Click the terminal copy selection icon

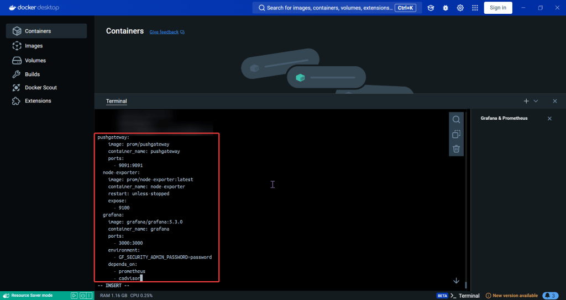pos(456,134)
